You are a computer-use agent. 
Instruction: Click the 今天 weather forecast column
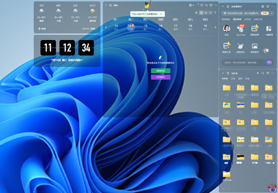pyautogui.click(x=42, y=13)
